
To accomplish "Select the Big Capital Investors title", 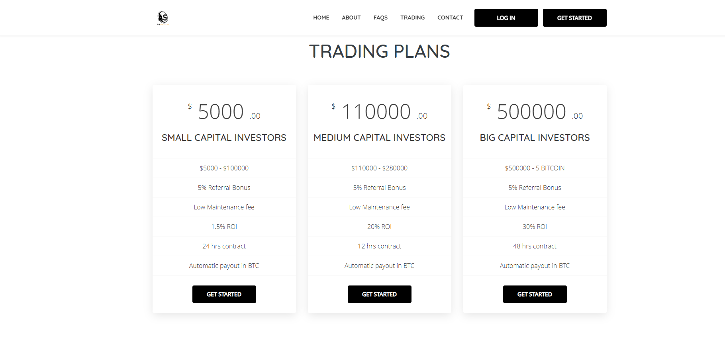I will click(535, 138).
